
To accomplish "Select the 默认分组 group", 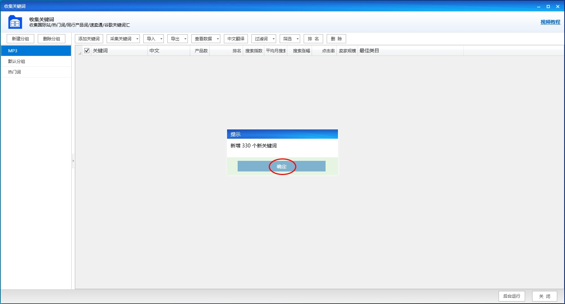I will click(36, 61).
